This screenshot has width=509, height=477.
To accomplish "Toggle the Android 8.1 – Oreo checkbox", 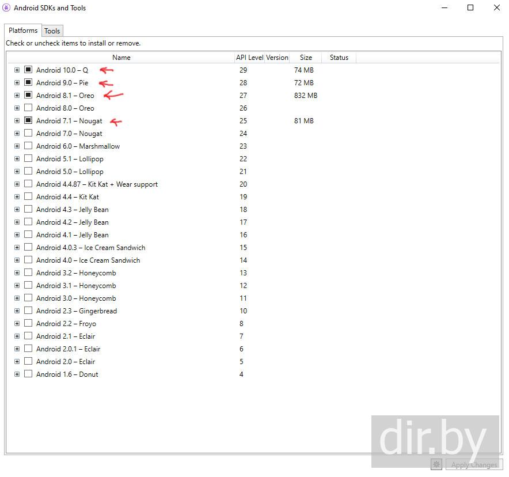I will [28, 95].
